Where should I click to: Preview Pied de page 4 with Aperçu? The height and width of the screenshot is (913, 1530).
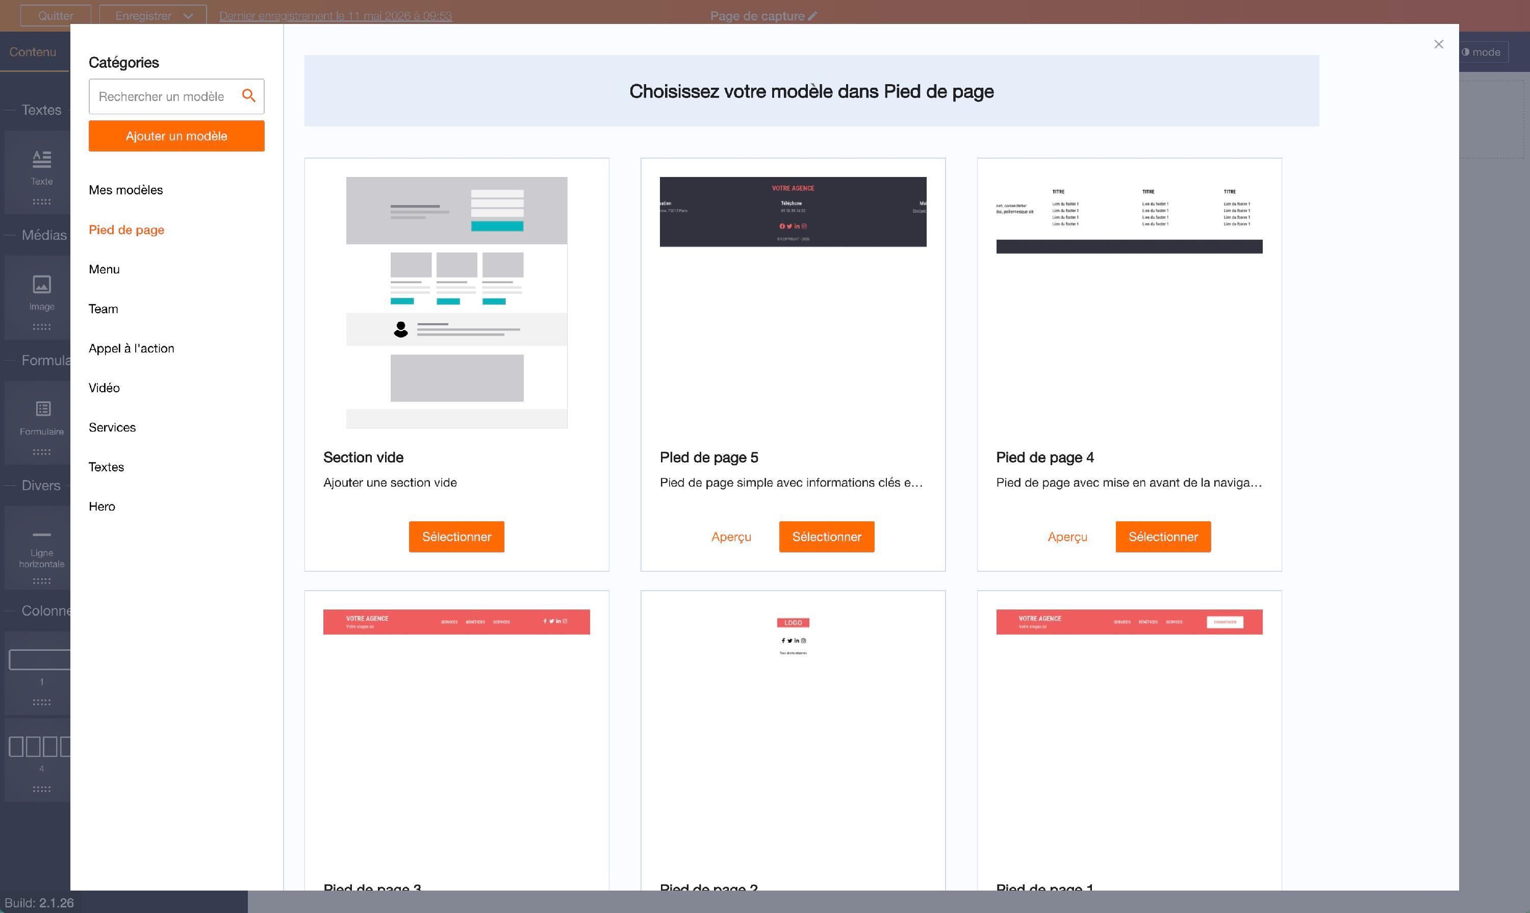coord(1067,537)
